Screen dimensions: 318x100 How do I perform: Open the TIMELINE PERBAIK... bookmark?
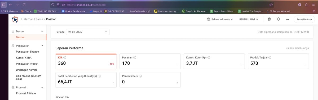[46, 11]
